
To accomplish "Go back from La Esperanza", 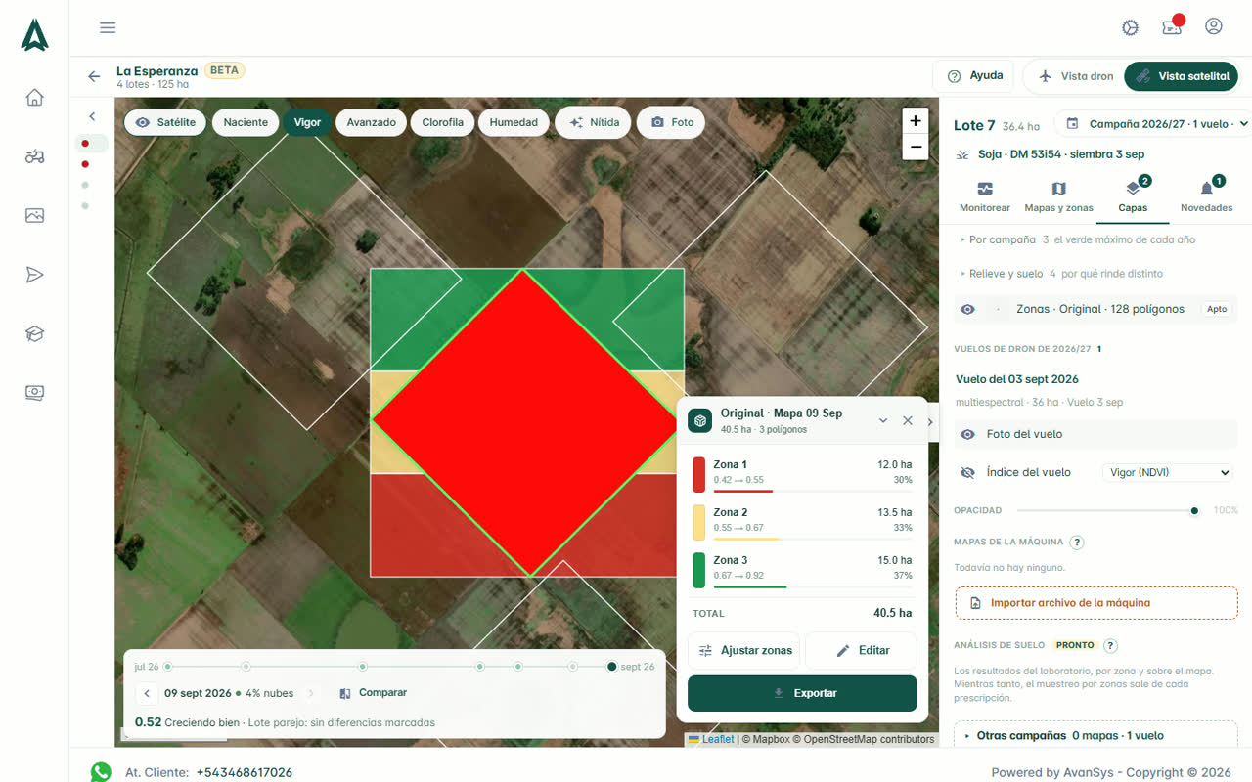I will [x=94, y=76].
